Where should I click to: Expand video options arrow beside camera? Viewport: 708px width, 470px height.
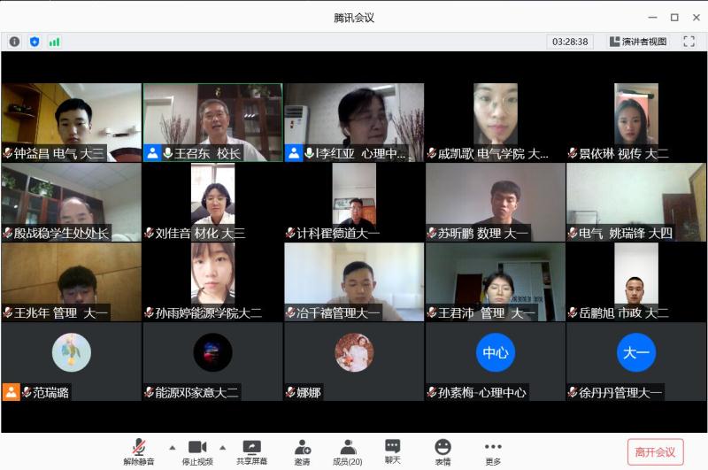click(222, 447)
